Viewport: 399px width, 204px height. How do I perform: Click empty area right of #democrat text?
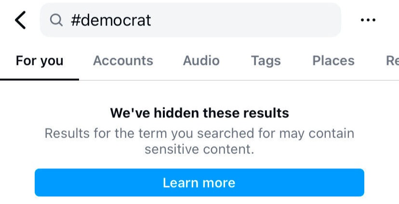click(x=251, y=20)
